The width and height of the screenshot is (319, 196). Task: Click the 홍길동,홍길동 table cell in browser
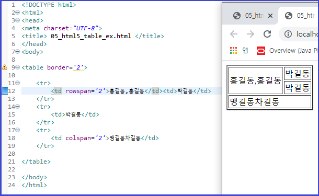tap(256, 80)
